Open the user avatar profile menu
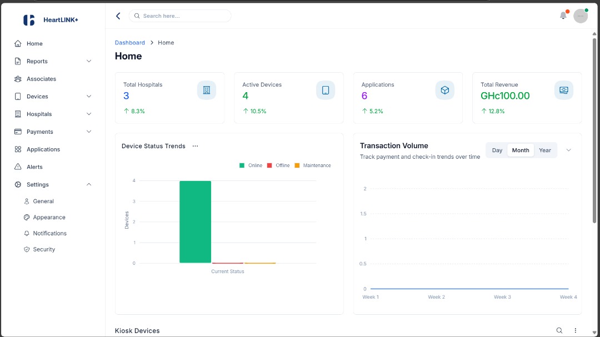Screen dimensions: 600x337 (580, 16)
